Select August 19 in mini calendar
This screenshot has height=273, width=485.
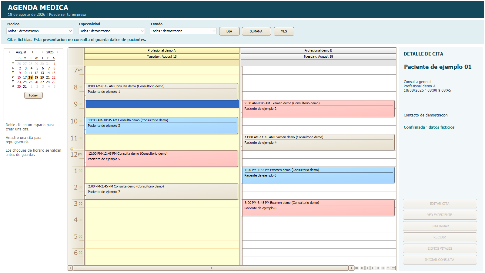click(36, 77)
